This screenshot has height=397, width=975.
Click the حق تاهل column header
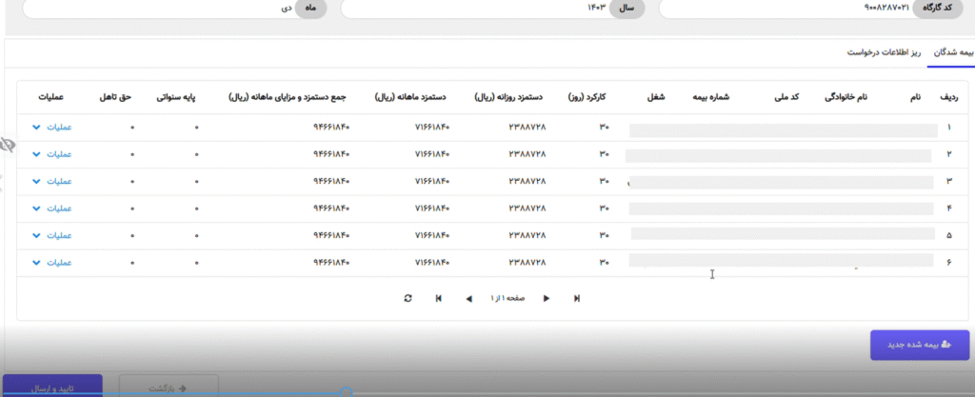[x=116, y=97]
